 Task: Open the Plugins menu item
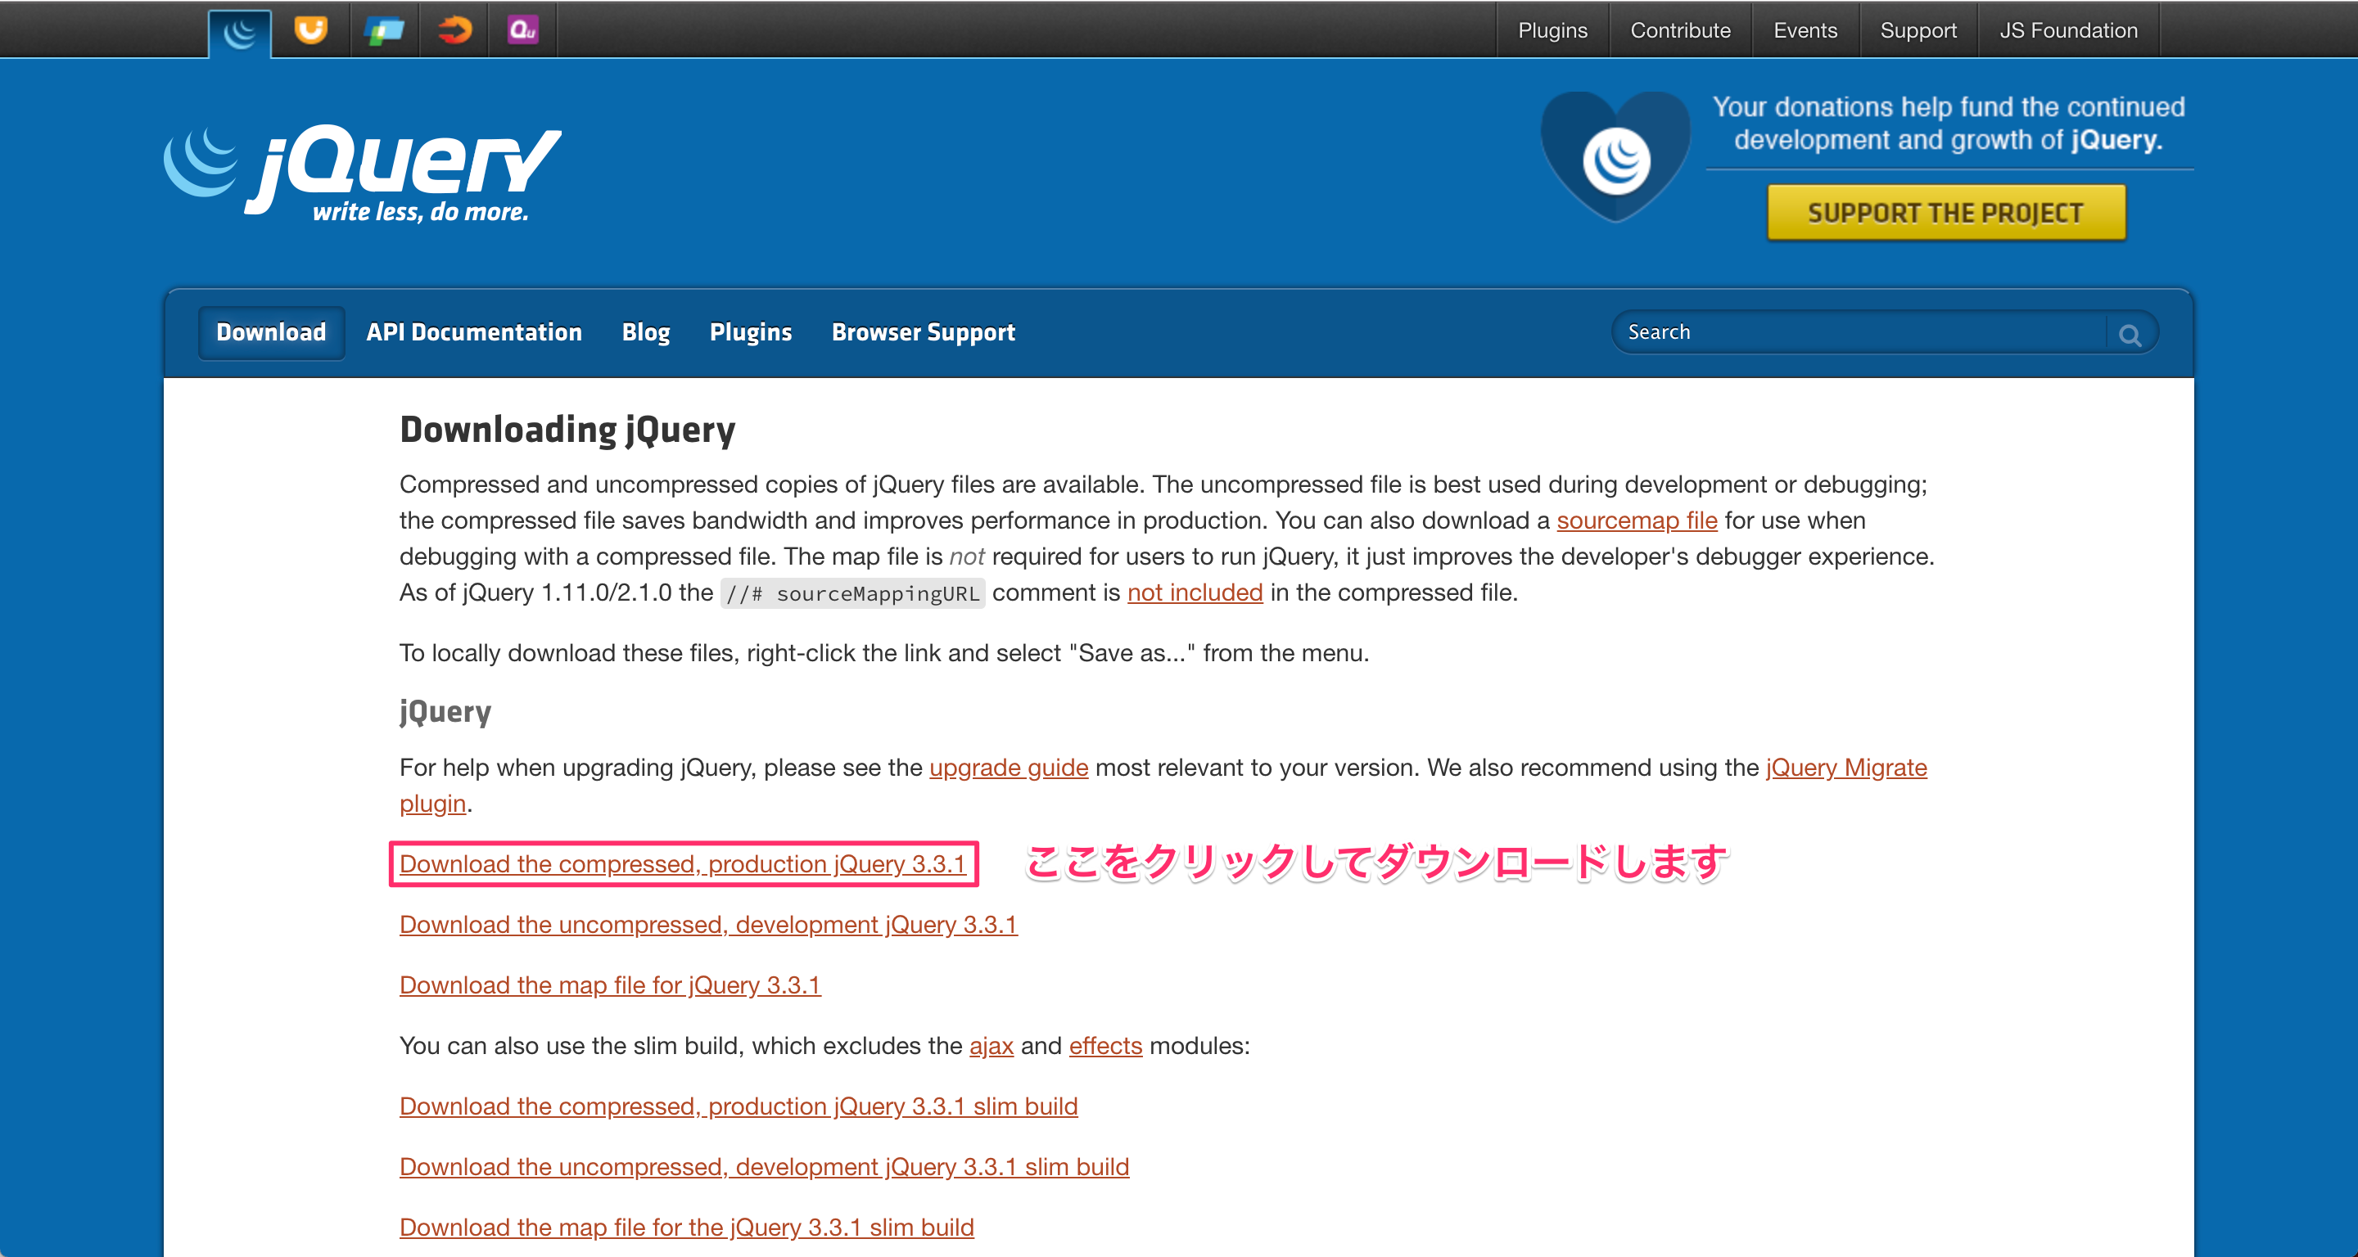coord(751,332)
